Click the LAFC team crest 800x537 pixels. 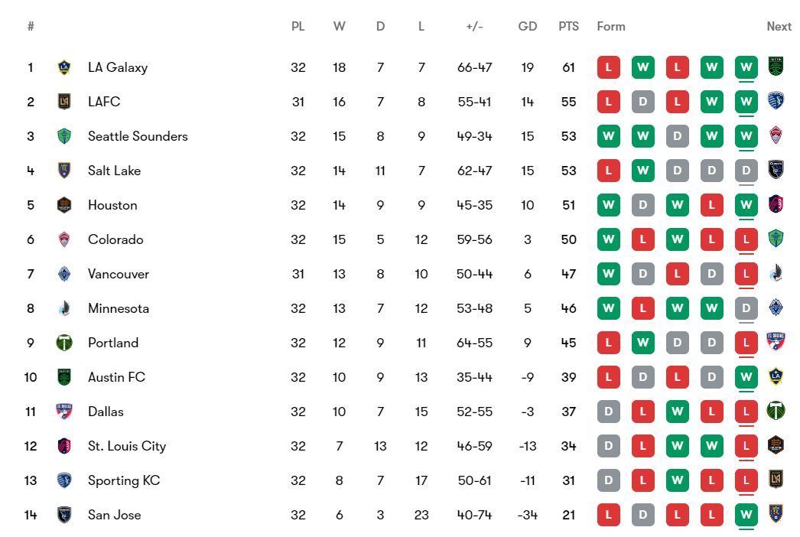(64, 102)
